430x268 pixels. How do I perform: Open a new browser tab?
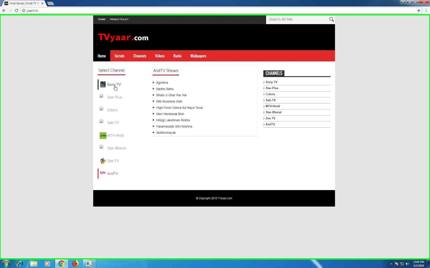coord(51,3)
